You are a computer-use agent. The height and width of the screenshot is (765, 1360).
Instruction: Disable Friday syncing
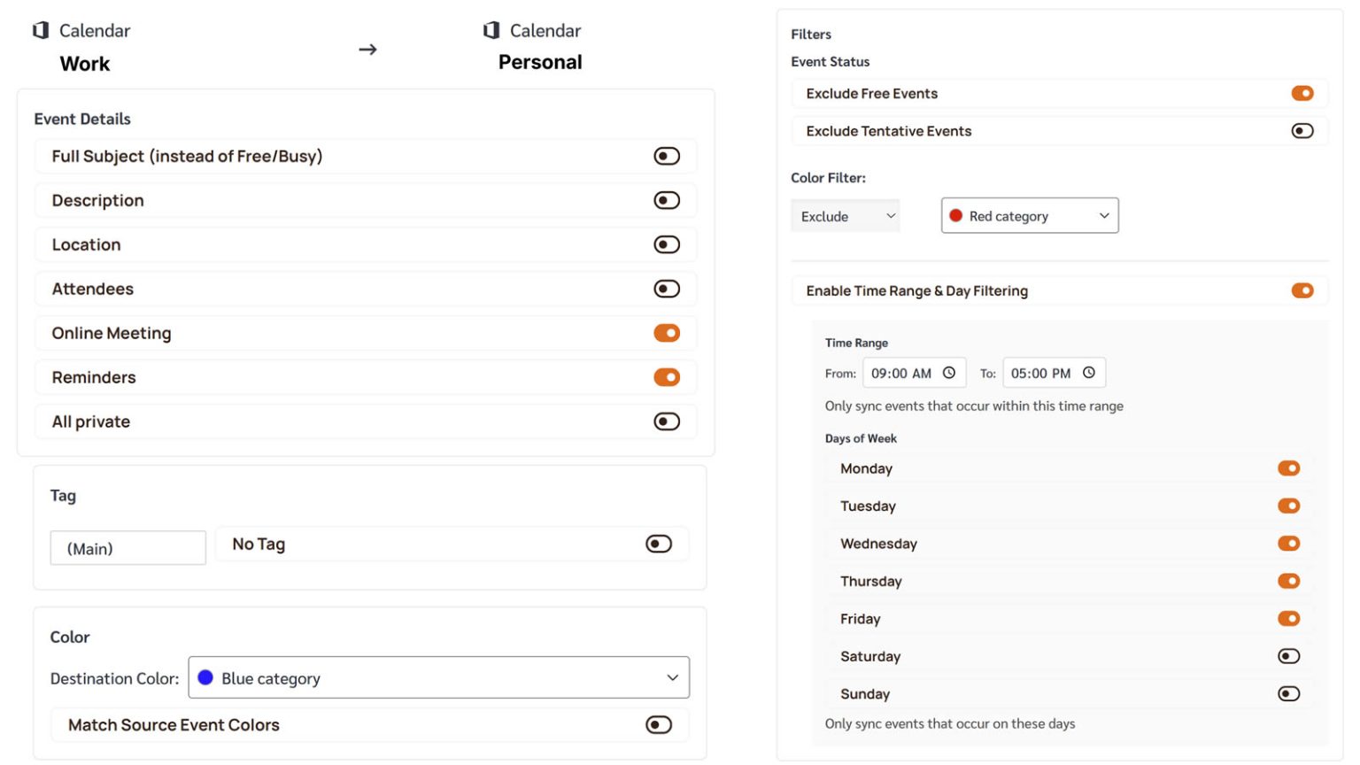click(1289, 619)
